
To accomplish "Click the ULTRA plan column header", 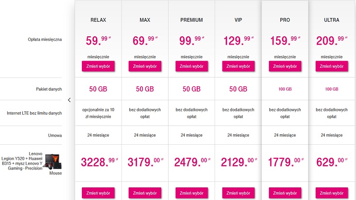I will tap(331, 20).
